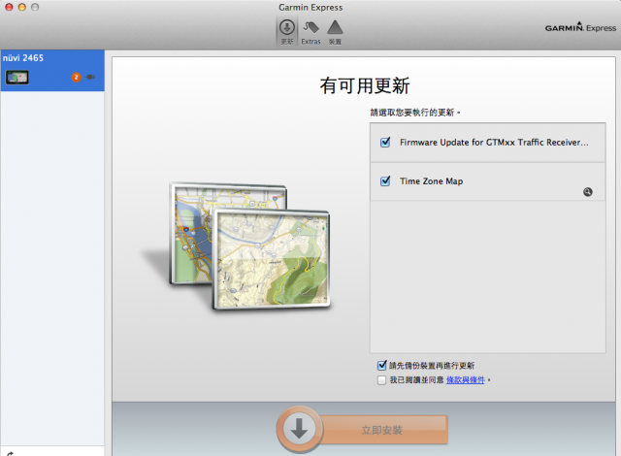Open details magnifier for Time Zone Map
This screenshot has height=456, width=621.
588,192
